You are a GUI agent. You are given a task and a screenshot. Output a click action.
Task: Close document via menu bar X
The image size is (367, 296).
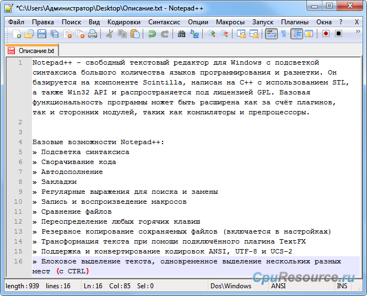357,22
